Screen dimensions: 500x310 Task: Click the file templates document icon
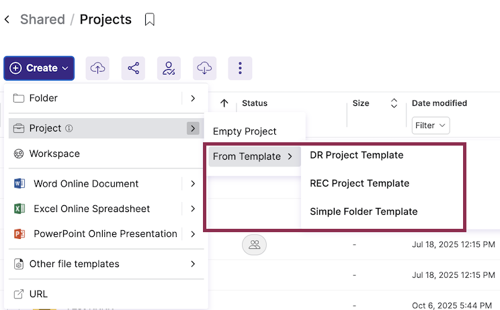(19, 264)
